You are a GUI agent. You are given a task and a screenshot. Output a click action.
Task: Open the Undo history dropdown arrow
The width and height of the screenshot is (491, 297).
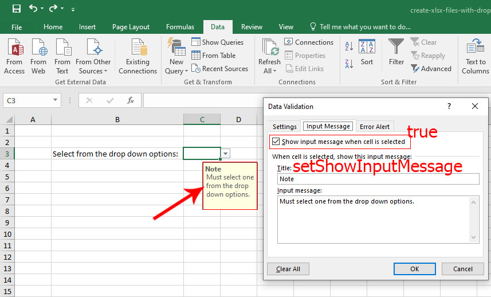click(42, 9)
